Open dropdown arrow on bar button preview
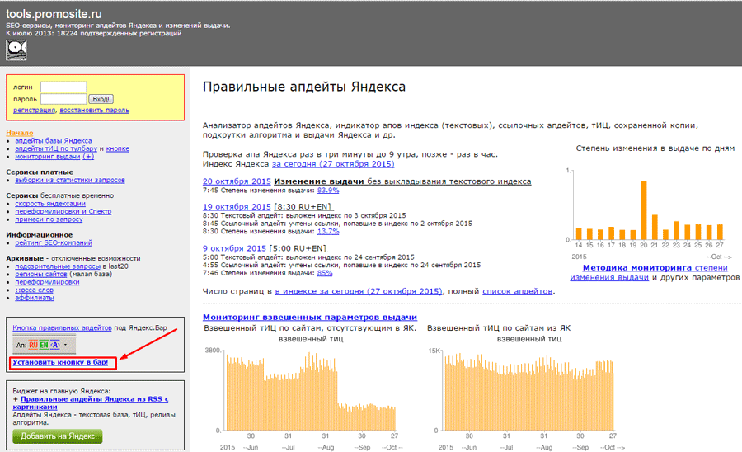The height and width of the screenshot is (452, 742). tap(65, 345)
